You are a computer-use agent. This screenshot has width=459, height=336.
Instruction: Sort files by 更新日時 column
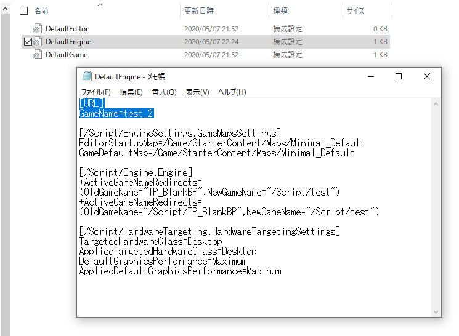[199, 11]
